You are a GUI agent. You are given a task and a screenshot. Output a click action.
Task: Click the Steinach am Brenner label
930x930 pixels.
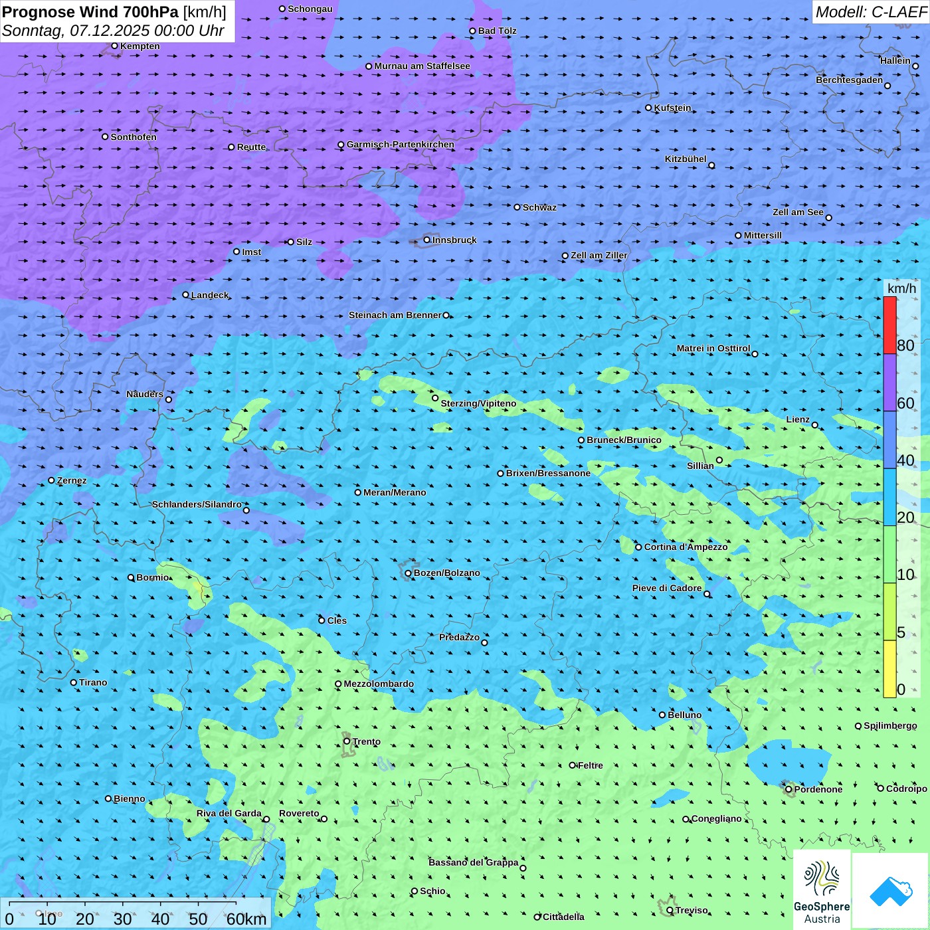(x=395, y=315)
